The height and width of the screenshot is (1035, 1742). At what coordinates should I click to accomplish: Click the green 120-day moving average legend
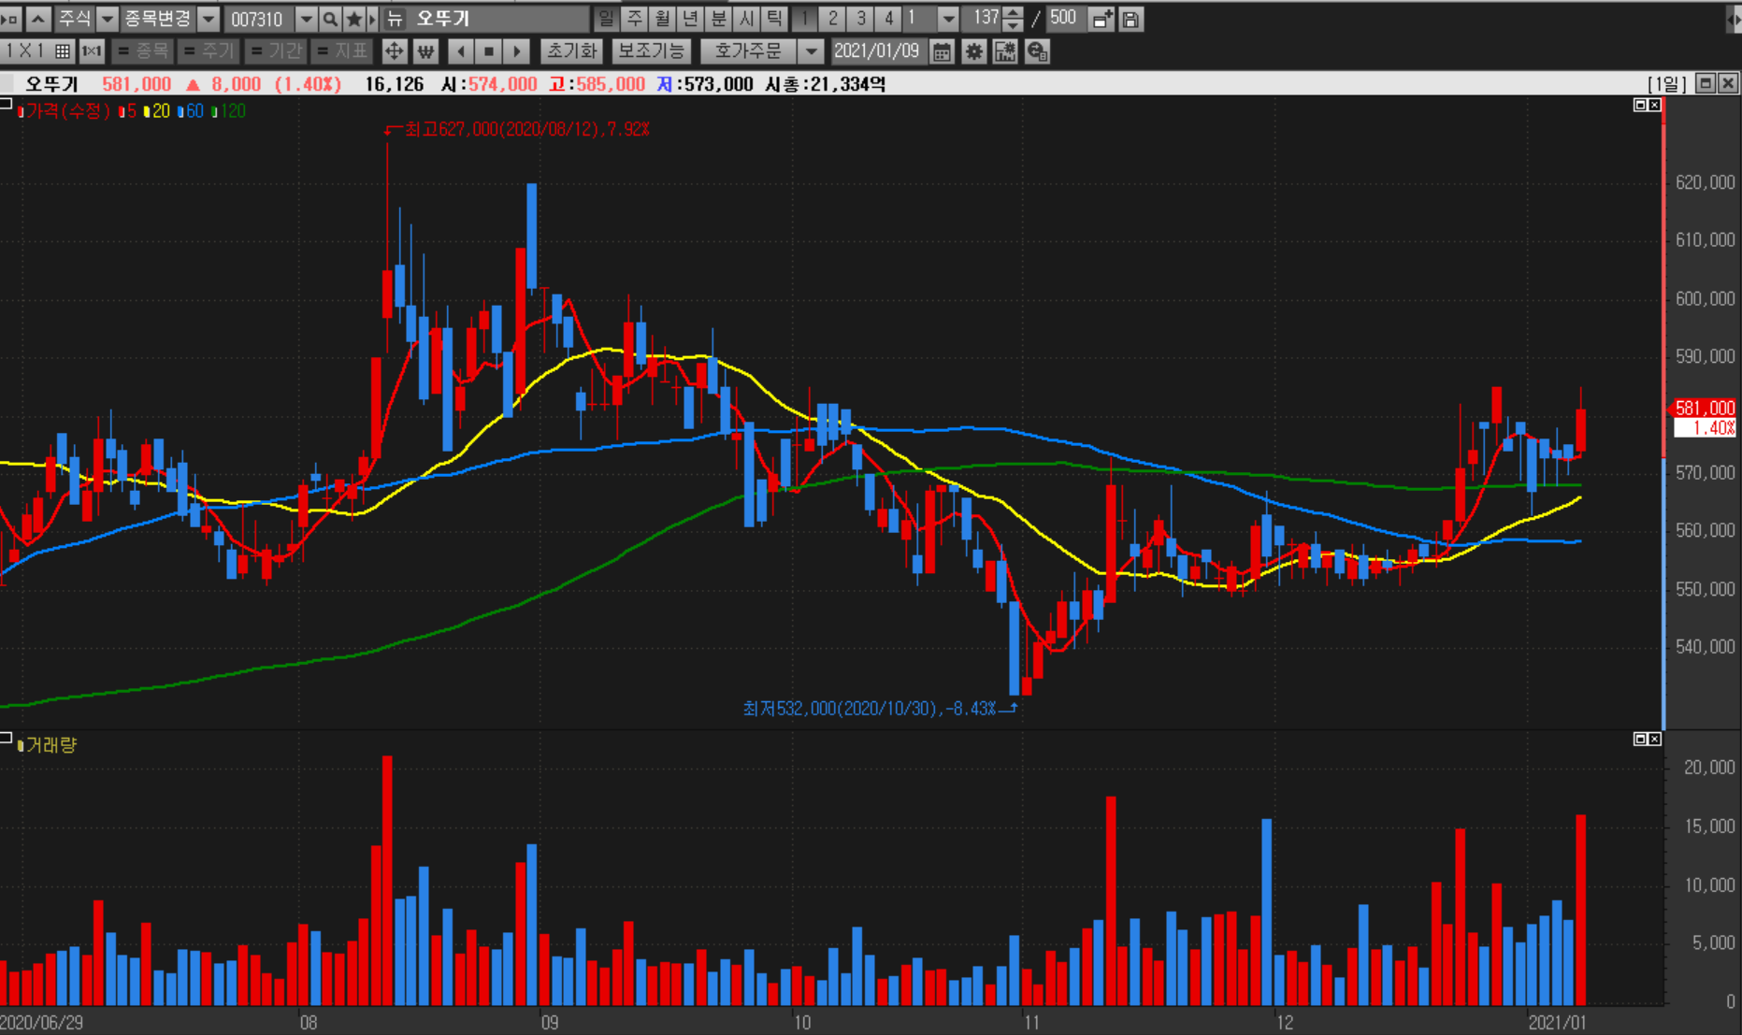tap(229, 111)
